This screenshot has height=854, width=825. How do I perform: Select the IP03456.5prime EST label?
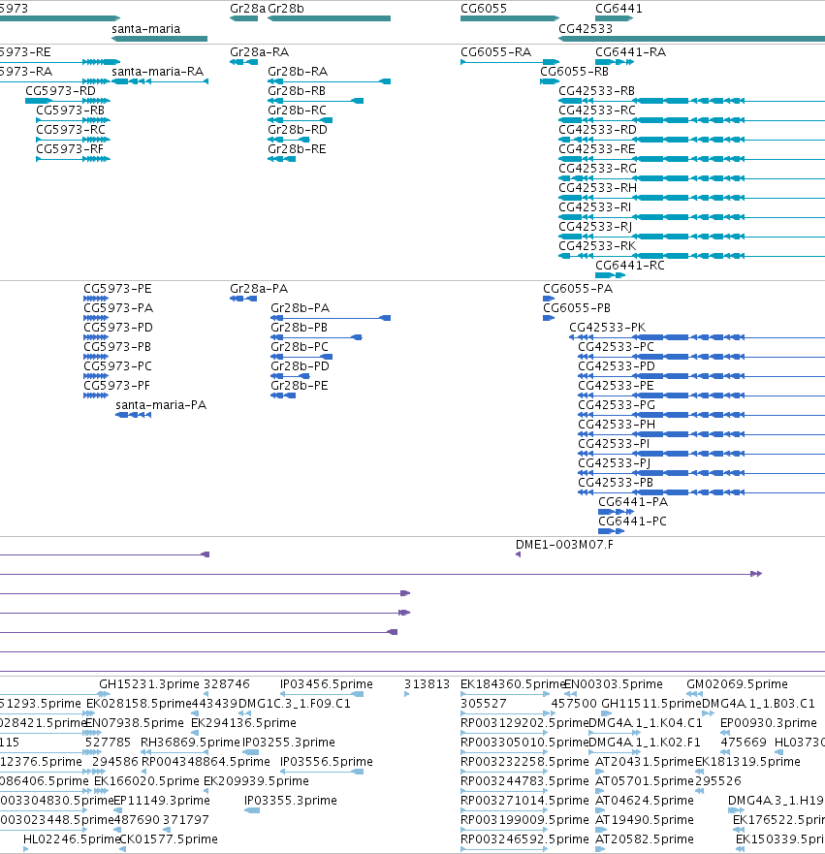coord(326,684)
